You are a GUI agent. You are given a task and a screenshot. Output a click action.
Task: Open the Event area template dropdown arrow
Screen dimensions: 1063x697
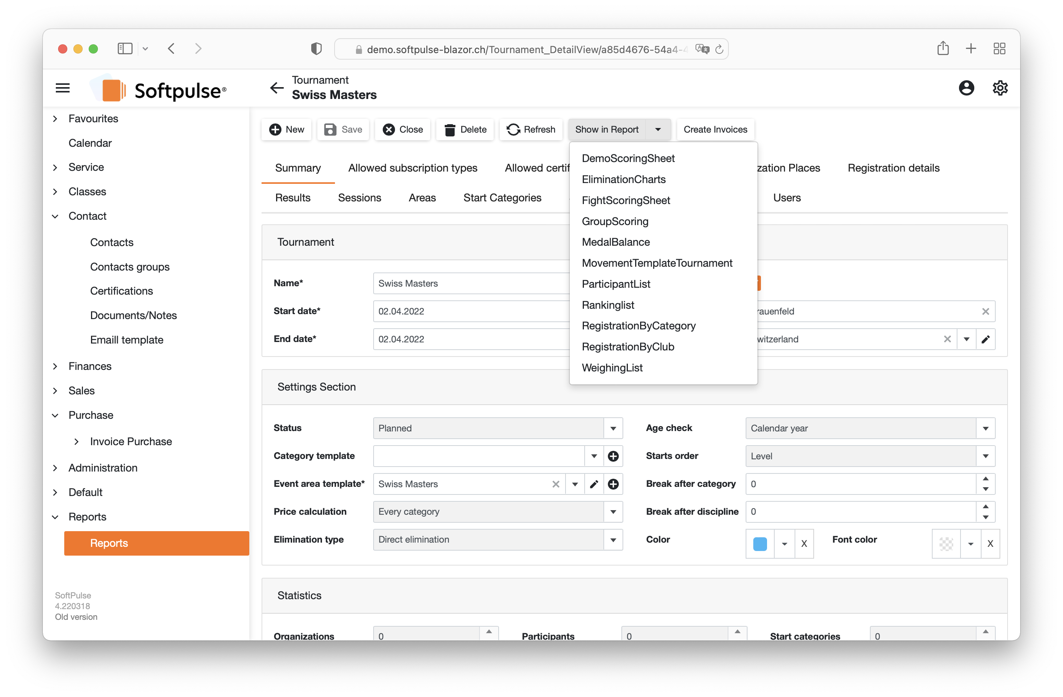[x=575, y=484]
